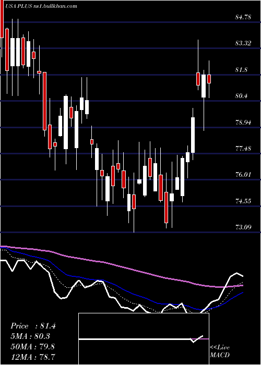This screenshot has height=365, width=261.
Task: Click the 12MA : 78.7 readout
Action: pos(33,357)
